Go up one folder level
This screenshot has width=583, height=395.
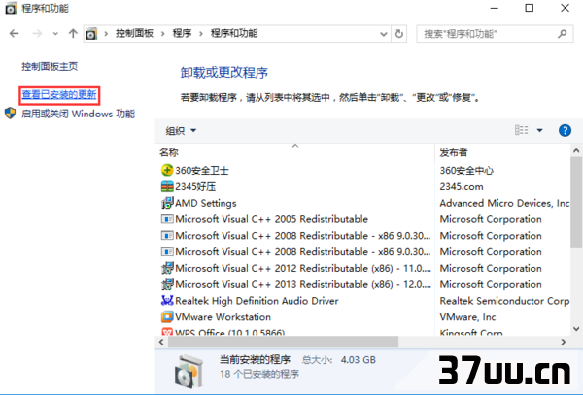(x=73, y=34)
